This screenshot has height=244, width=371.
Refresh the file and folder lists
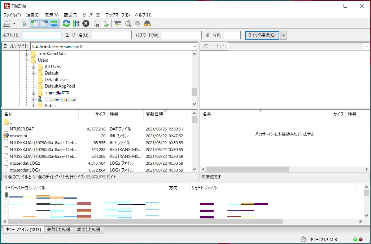66,24
